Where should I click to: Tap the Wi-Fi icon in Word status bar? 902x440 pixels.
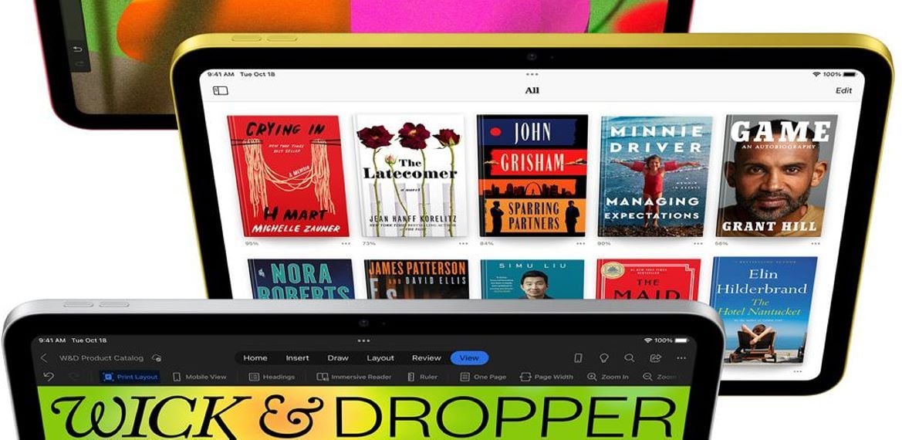(649, 340)
